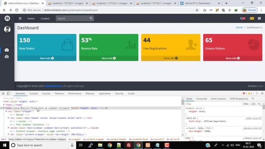
Task: Select div.content-header in the breadcrumb trail
Action: (x=116, y=139)
